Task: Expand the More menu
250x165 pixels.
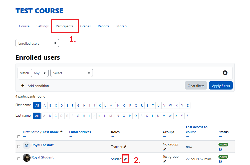Action: point(122,26)
